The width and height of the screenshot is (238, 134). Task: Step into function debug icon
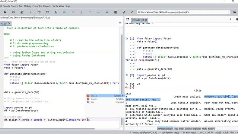[x=81, y=12]
